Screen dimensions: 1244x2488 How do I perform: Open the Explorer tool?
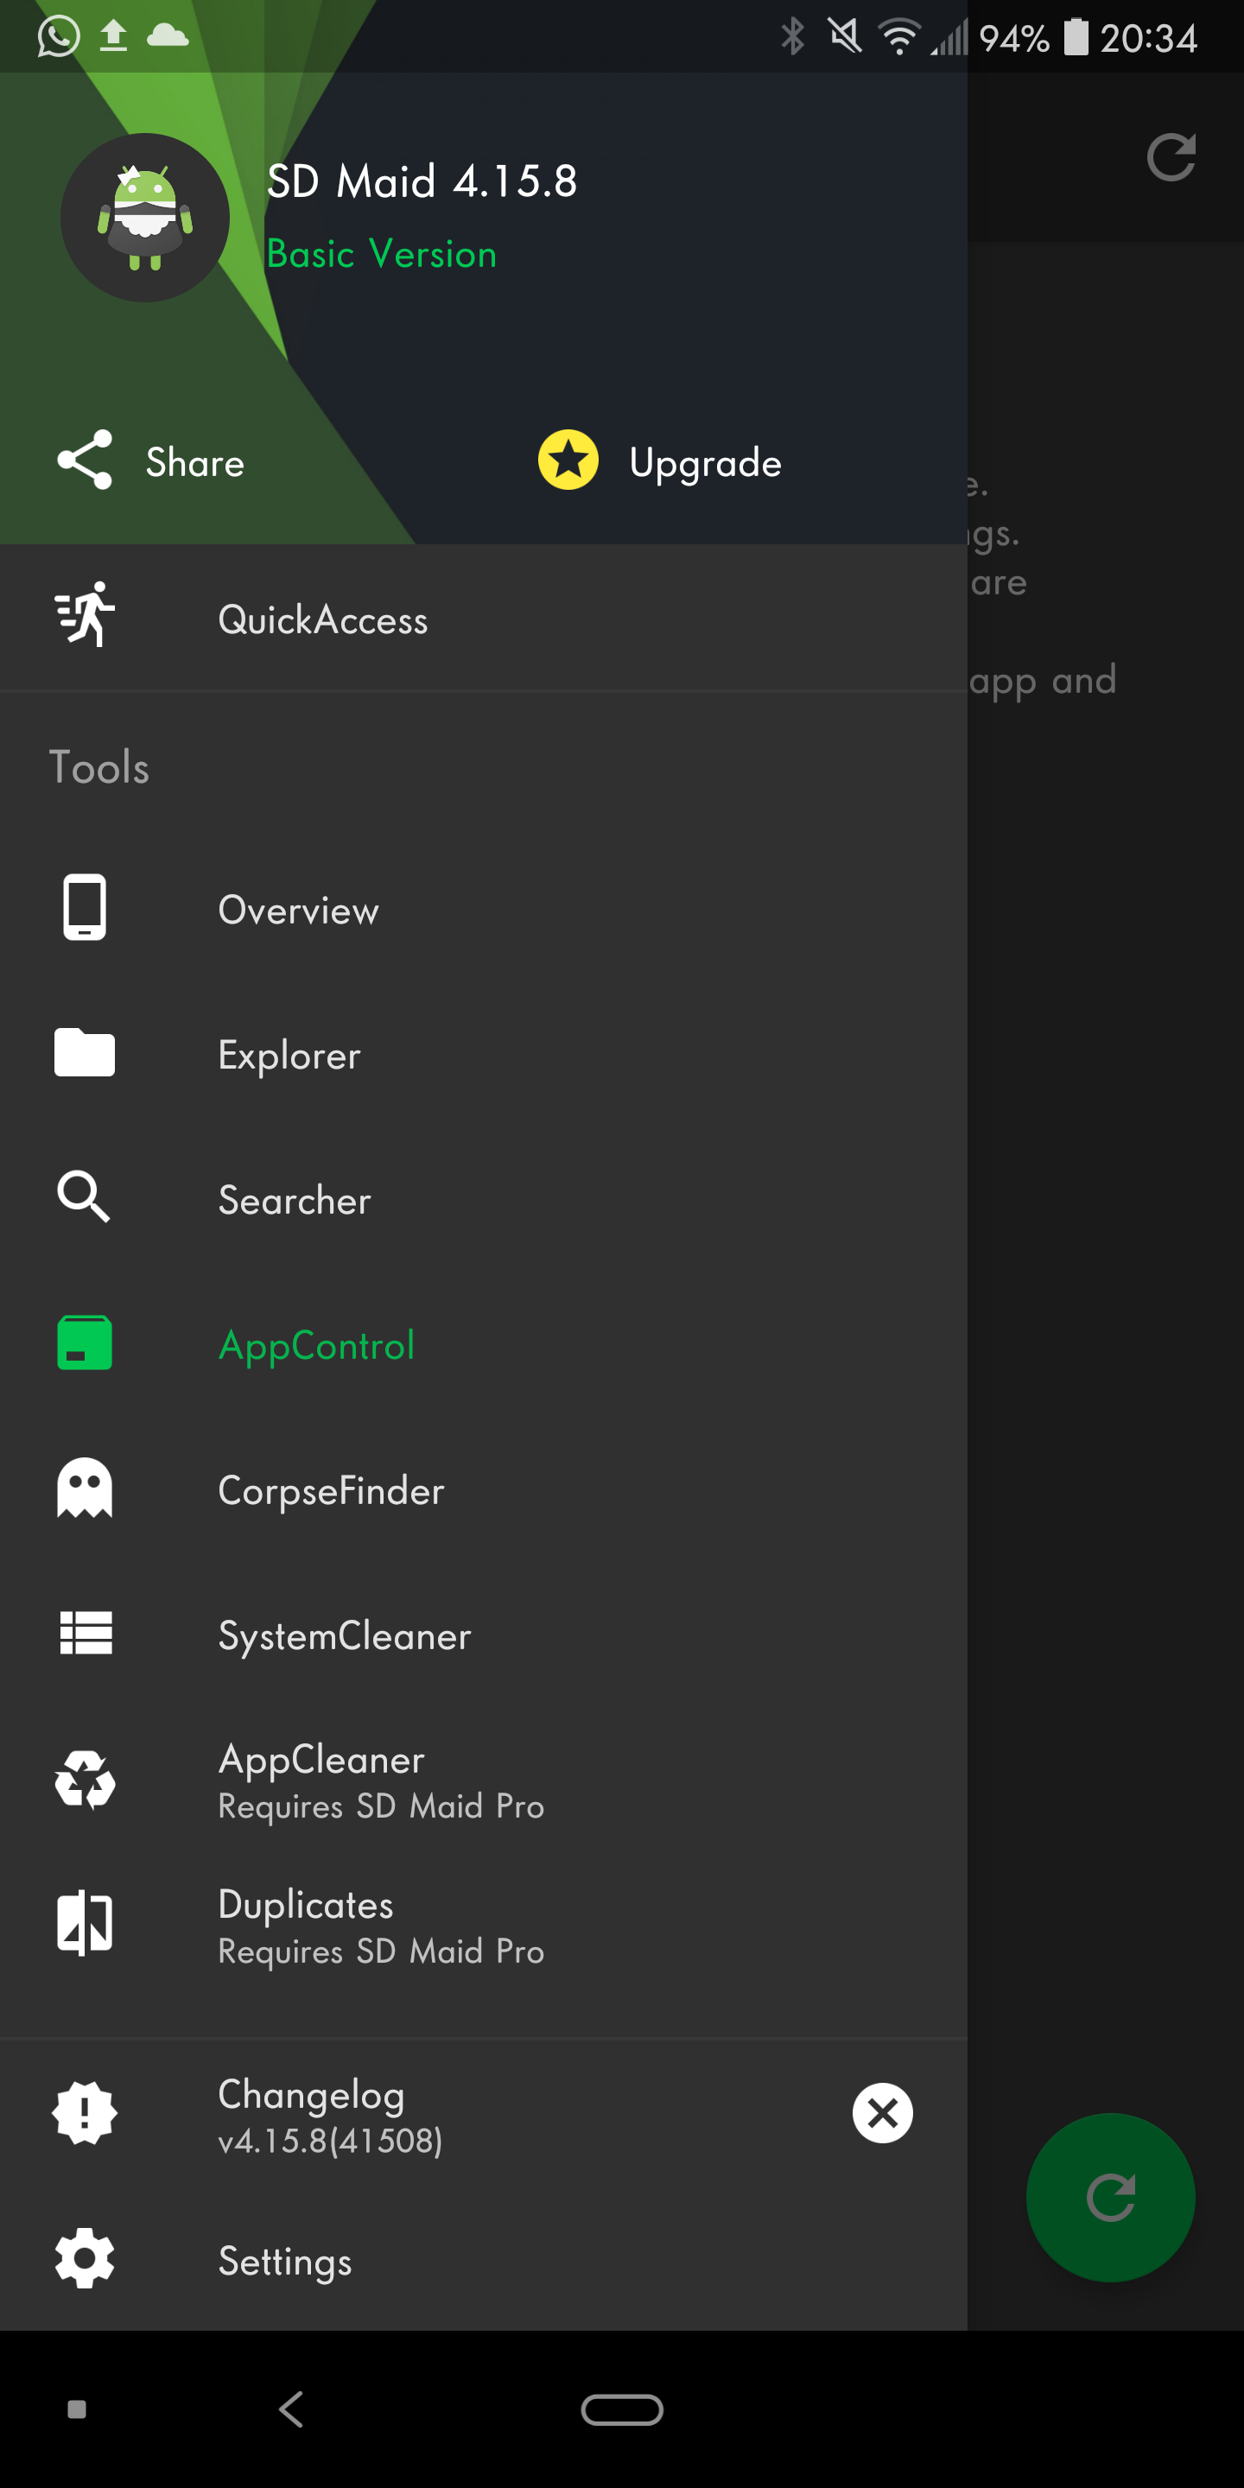coord(483,1055)
